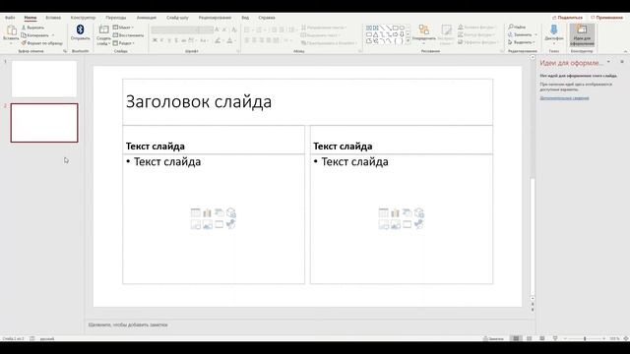The height and width of the screenshot is (354, 630).
Task: Open the font color picker
Action: (x=229, y=40)
